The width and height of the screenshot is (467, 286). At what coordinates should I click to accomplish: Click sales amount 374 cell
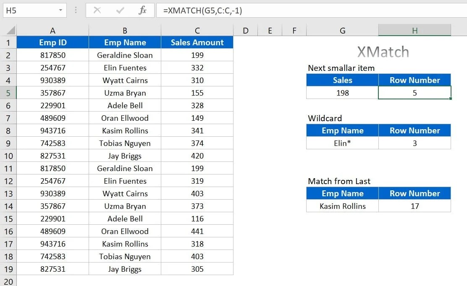click(x=197, y=143)
